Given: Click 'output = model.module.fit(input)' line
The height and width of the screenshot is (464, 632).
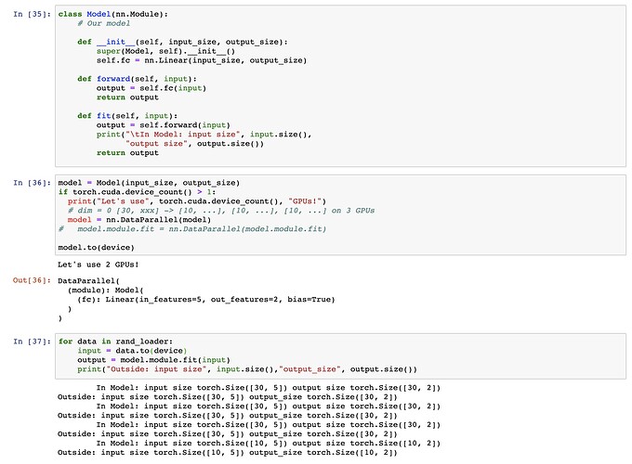Looking at the screenshot, I should 152,360.
